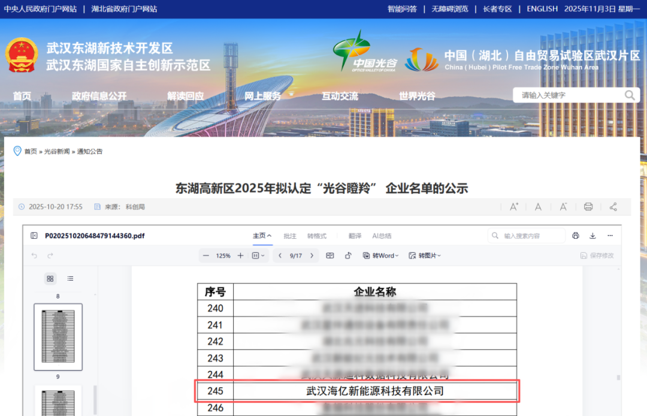The image size is (647, 416).
Task: Open the page fit mode dropdown
Action: (x=258, y=255)
